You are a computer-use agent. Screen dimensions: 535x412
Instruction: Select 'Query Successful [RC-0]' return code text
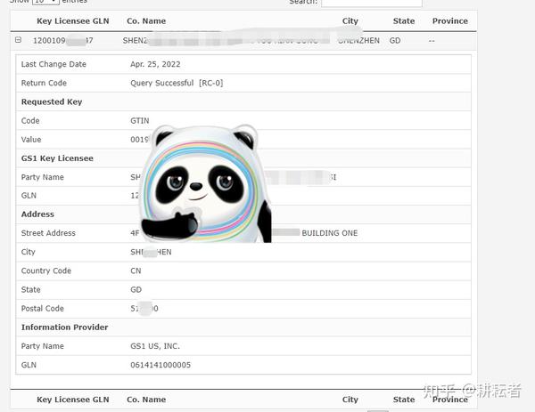pyautogui.click(x=177, y=83)
